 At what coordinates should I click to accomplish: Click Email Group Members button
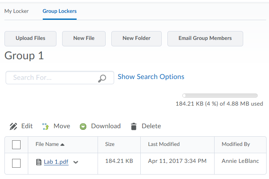205,38
